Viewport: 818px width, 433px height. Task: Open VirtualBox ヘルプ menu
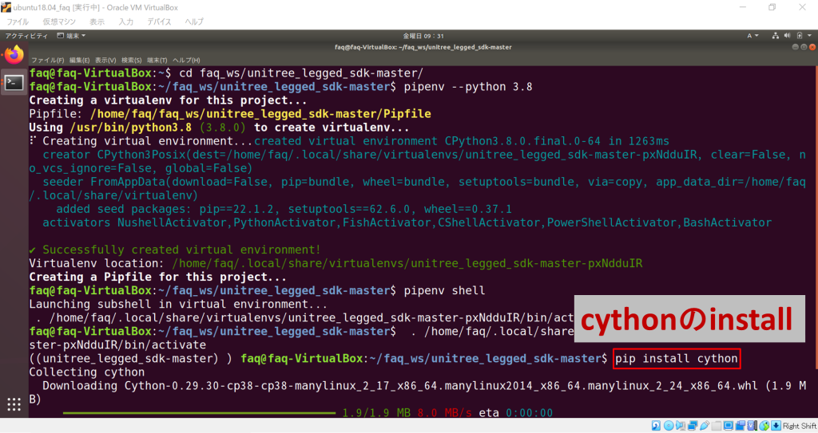pos(194,22)
